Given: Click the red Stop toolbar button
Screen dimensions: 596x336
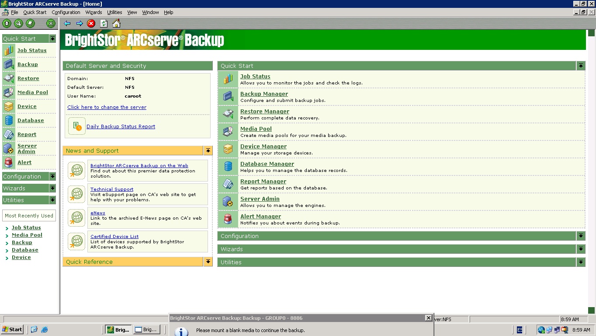Looking at the screenshot, I should [x=91, y=24].
